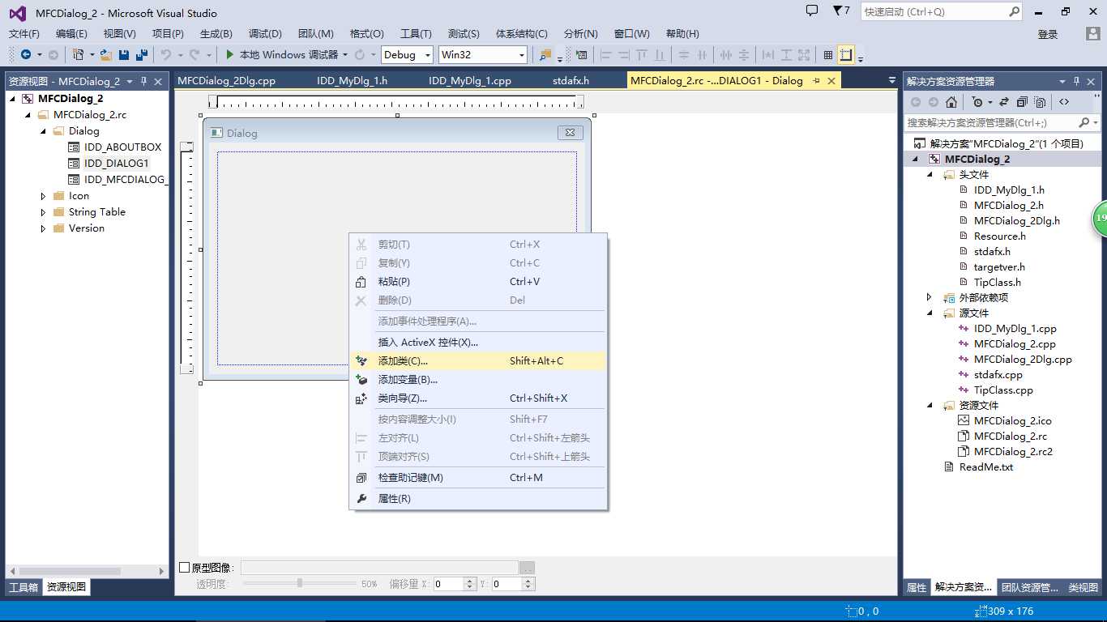Image resolution: width=1107 pixels, height=622 pixels.
Task: Click the view code angle-brackets icon
Action: [x=1064, y=102]
